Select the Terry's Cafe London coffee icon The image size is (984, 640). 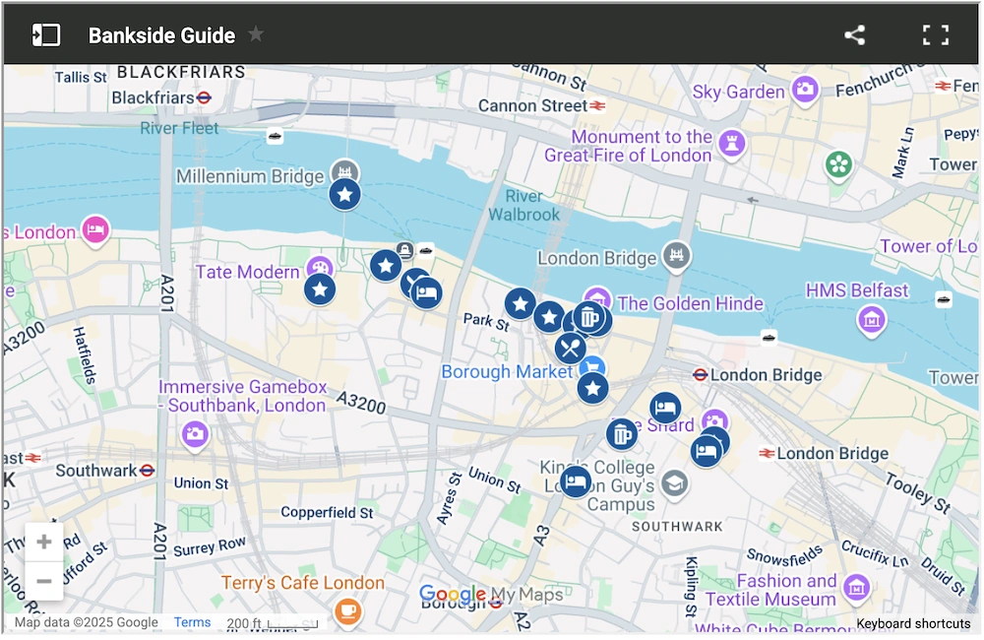click(346, 611)
